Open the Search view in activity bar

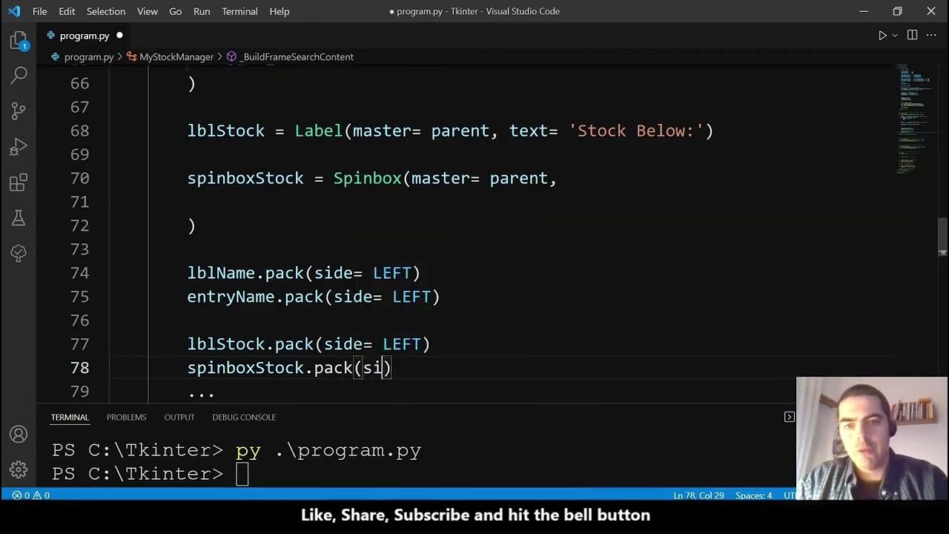19,75
